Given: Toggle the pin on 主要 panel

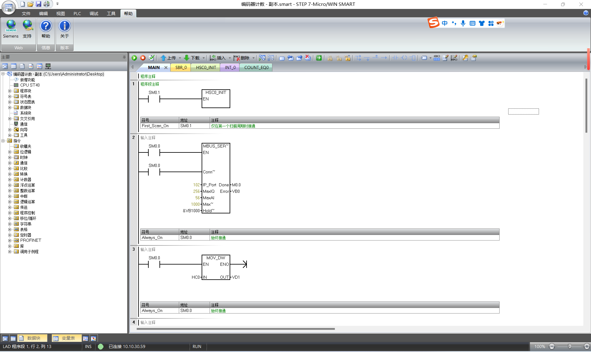Looking at the screenshot, I should pos(124,57).
